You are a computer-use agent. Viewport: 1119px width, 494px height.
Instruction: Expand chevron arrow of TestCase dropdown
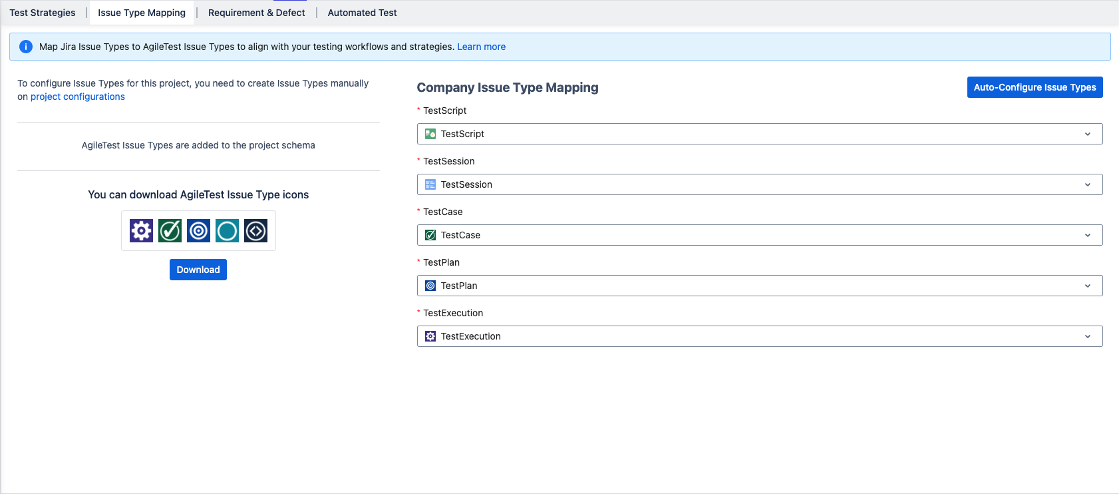click(x=1088, y=235)
